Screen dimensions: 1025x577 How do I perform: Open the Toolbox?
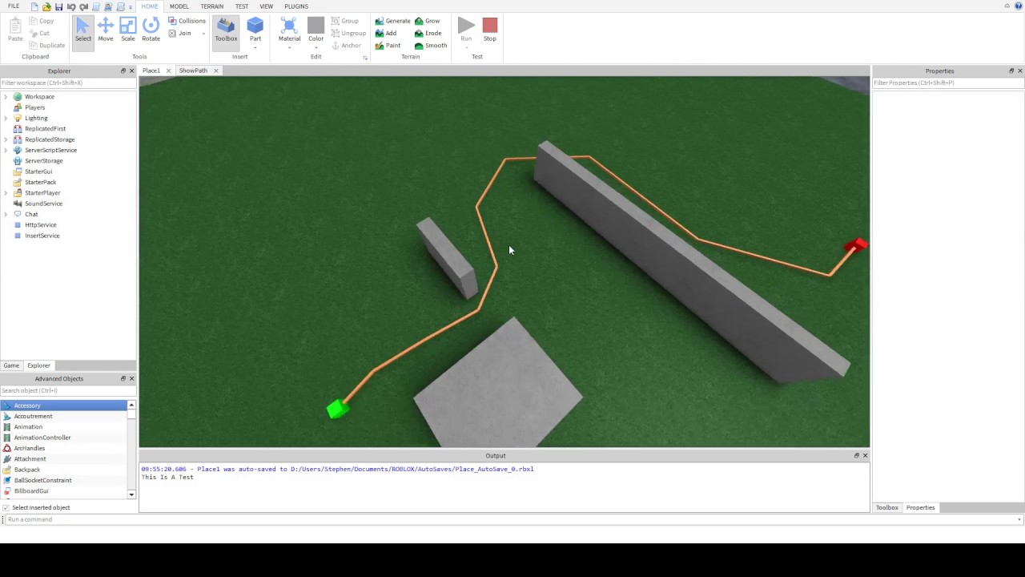(225, 30)
